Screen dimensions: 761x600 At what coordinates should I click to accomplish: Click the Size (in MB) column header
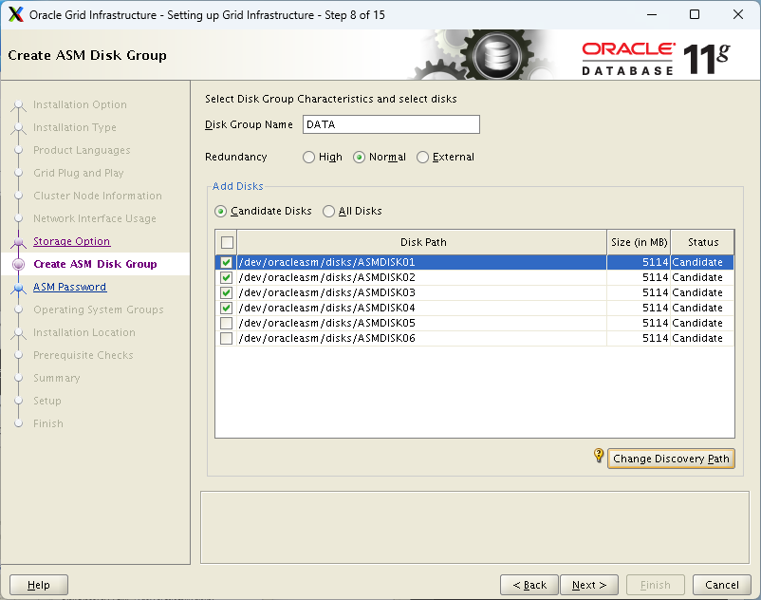(x=639, y=242)
